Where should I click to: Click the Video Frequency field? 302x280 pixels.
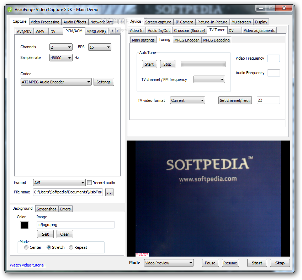(274, 58)
